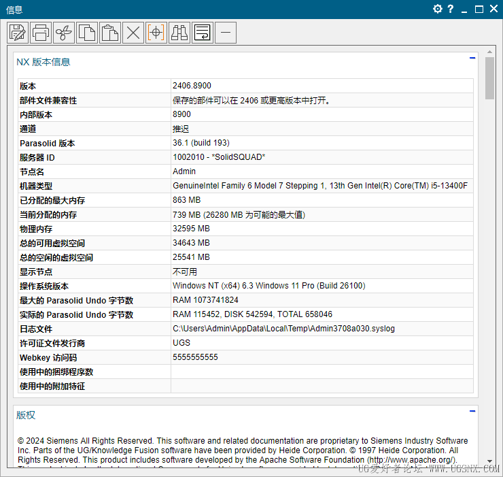Viewport: 503px width, 477px height.
Task: Click the TOTAL 658046 Undo value
Action: [305, 314]
